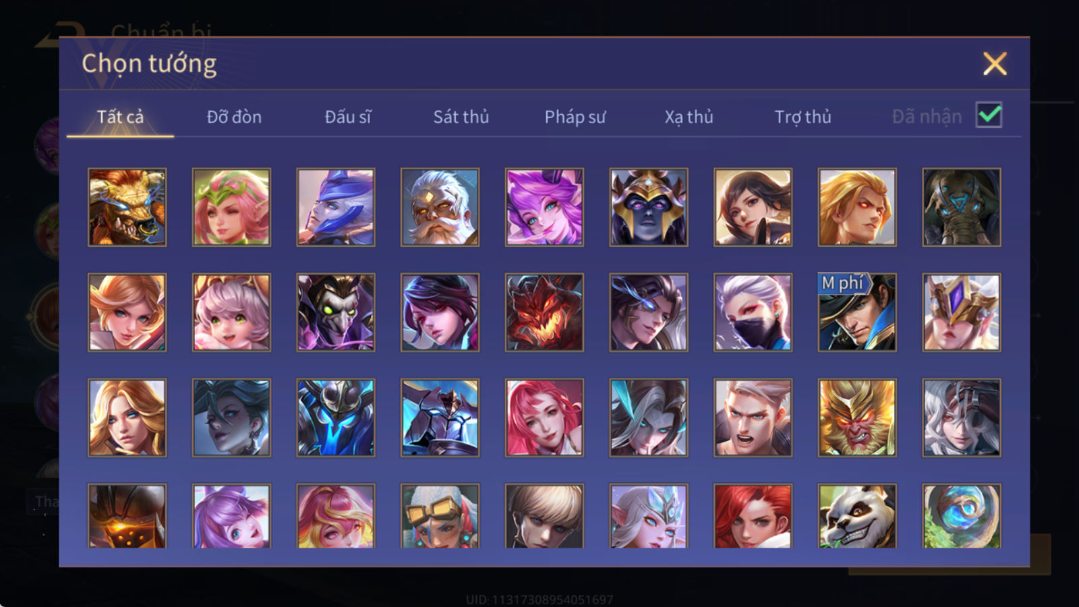Select the swirling blue orb hero thumbnail

[x=962, y=515]
